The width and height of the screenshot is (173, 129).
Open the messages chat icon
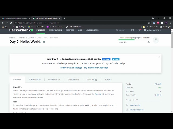click(x=132, y=30)
